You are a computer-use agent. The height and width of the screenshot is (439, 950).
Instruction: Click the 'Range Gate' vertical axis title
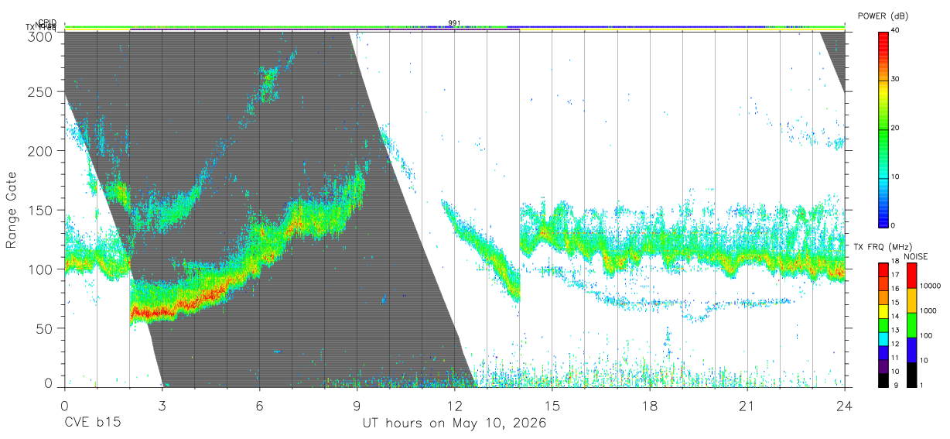(12, 209)
